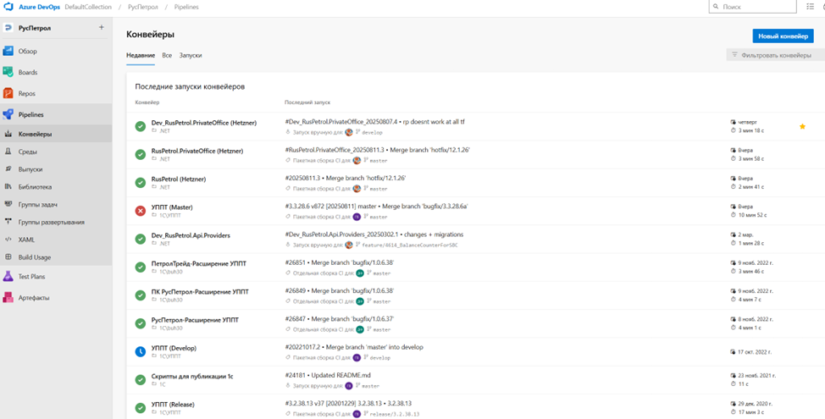Viewport: 825px width, 419px height.
Task: Collapse the Pipelines group in the sidebar
Action: (30, 114)
